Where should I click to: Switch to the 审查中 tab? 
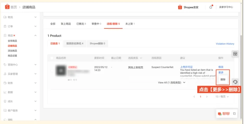(96, 24)
